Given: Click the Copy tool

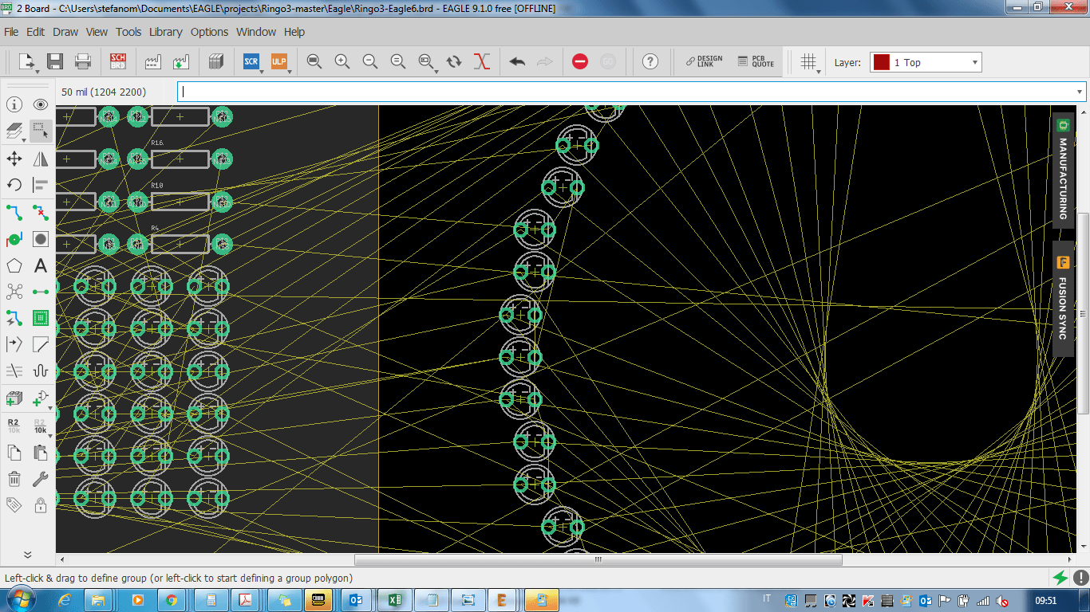Looking at the screenshot, I should [14, 453].
